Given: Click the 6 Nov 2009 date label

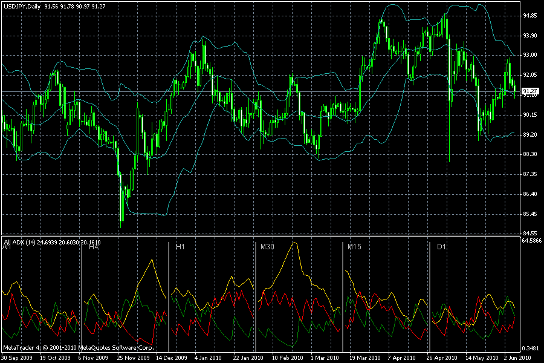Looking at the screenshot, I should click(x=93, y=358).
